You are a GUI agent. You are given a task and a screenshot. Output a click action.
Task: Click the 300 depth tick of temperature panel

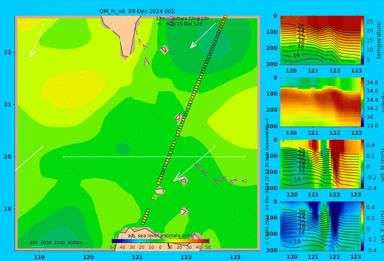(272, 64)
